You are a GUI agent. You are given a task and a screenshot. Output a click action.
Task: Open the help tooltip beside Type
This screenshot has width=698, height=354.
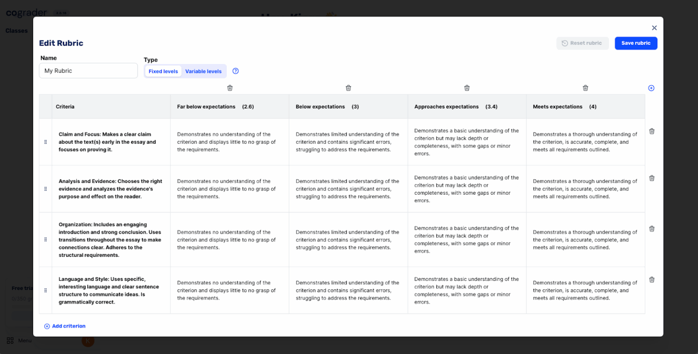235,71
